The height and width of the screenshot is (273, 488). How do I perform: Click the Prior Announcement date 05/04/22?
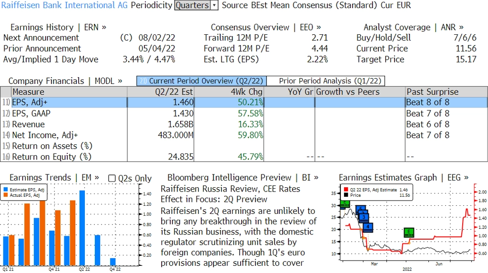(x=157, y=49)
